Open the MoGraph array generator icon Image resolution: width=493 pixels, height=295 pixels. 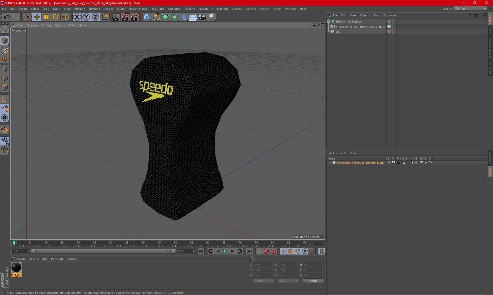coord(175,17)
